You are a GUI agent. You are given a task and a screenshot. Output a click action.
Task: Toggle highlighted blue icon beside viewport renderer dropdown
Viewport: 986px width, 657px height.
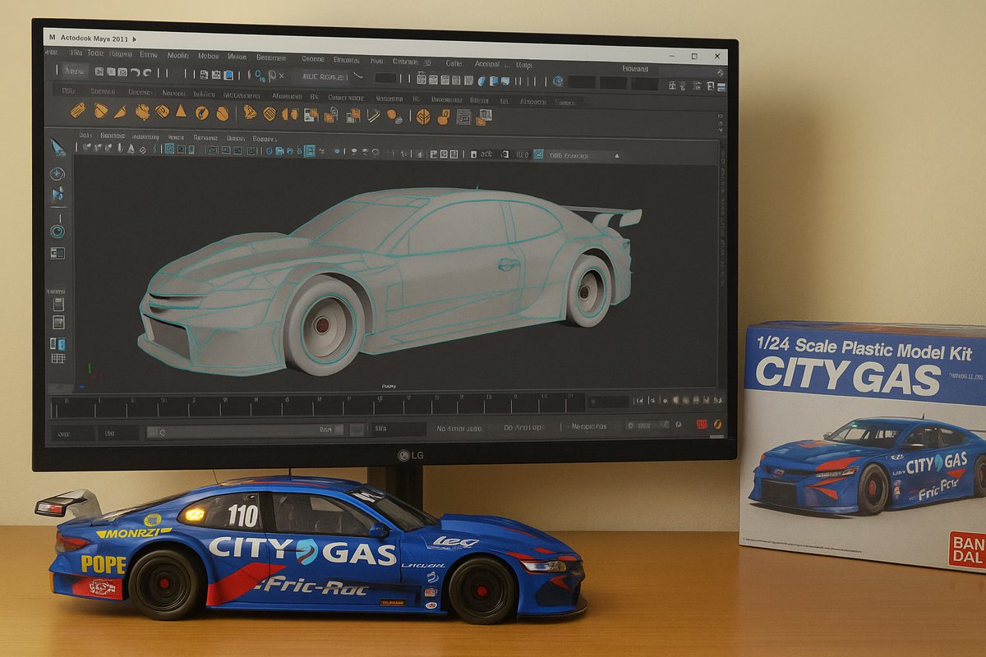point(539,154)
